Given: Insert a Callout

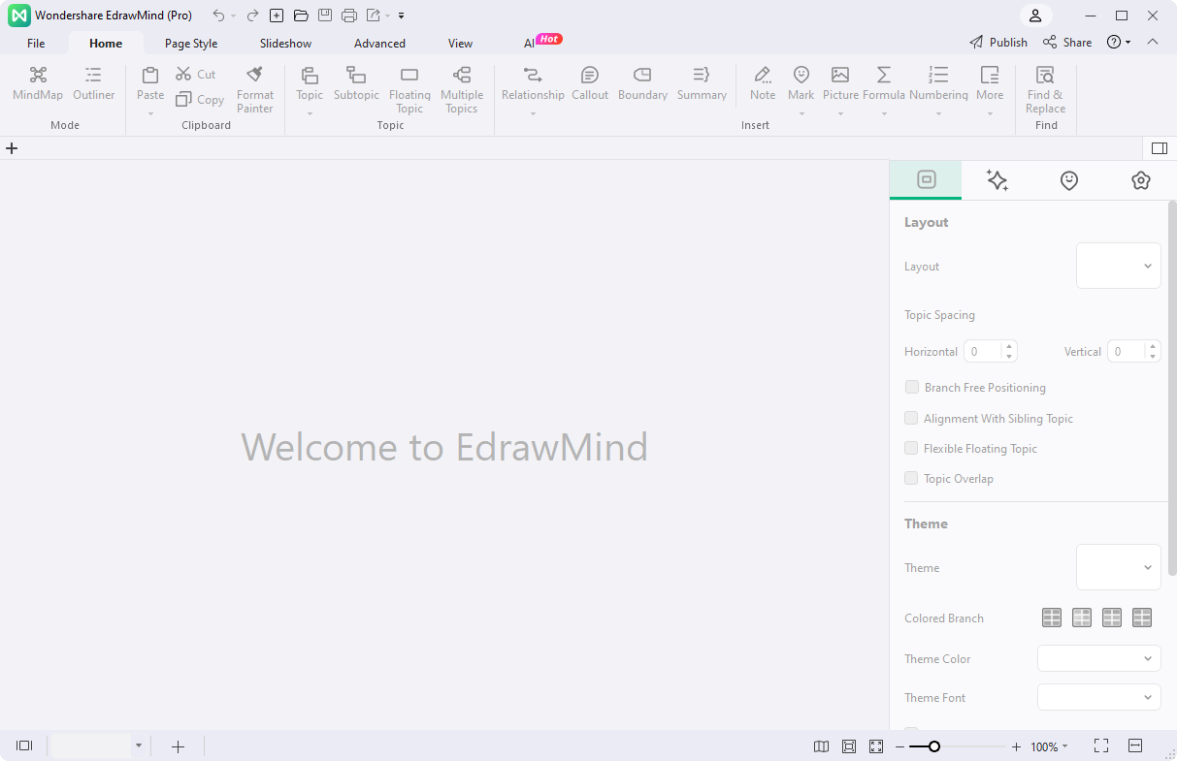Looking at the screenshot, I should click(x=590, y=87).
